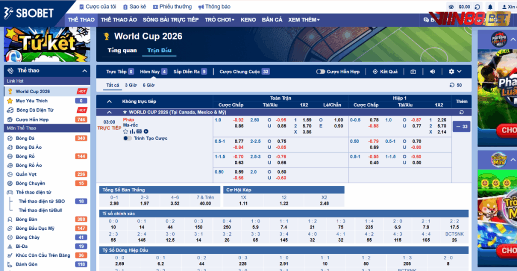Refresh the $0.00 balance

click(x=477, y=7)
